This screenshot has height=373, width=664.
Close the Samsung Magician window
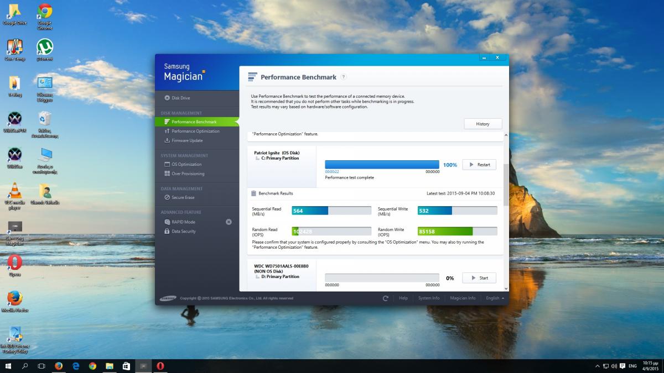click(x=497, y=57)
